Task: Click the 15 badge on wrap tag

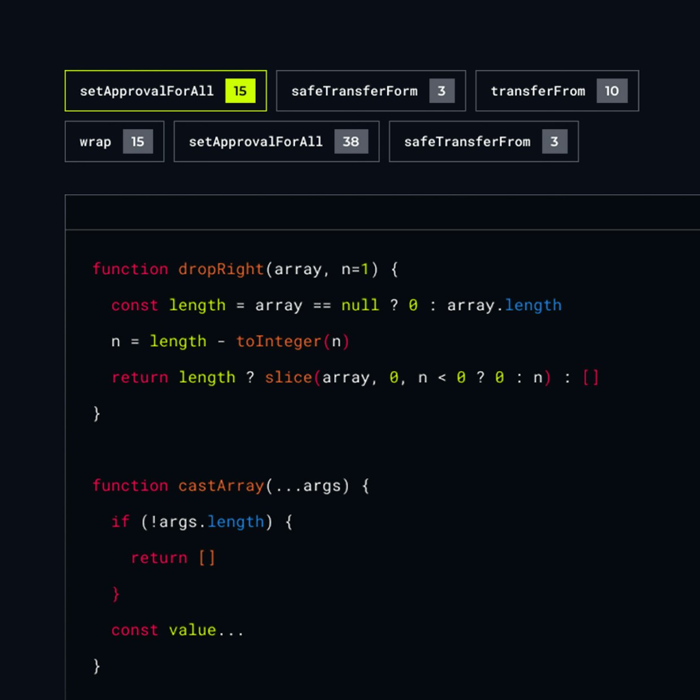Action: (138, 142)
